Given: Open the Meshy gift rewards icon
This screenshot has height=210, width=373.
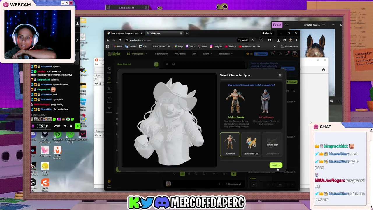Looking at the screenshot, I should (272, 54).
